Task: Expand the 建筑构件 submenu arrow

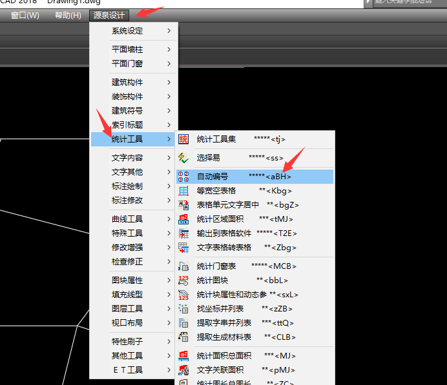Action: click(169, 83)
